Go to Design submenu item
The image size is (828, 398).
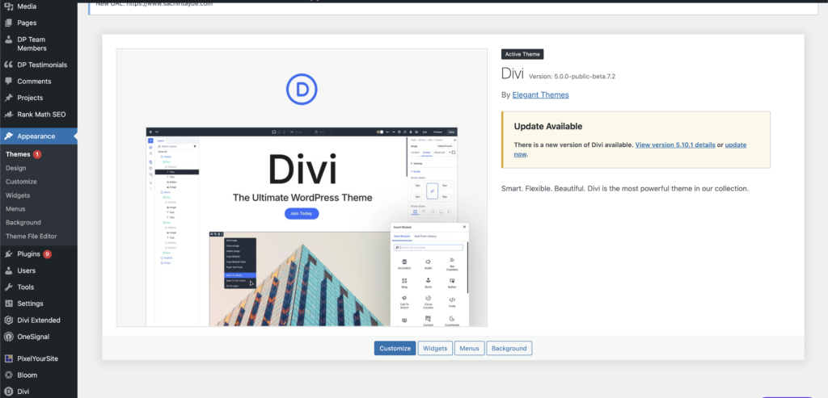(16, 168)
